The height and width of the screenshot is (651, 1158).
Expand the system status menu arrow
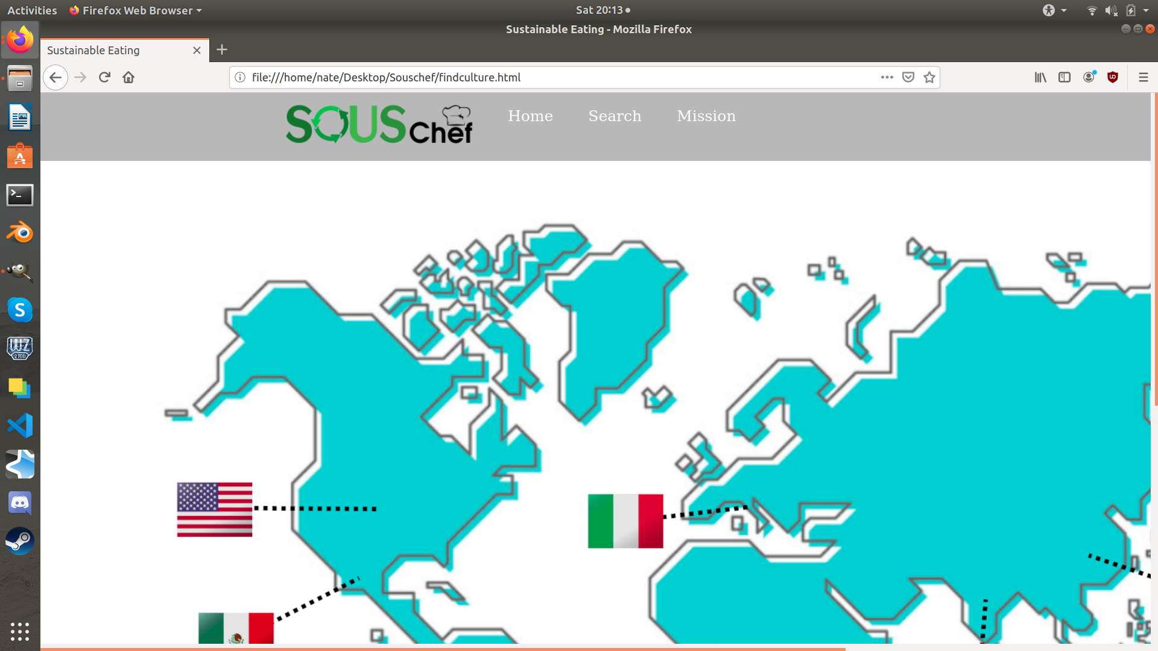(1146, 10)
